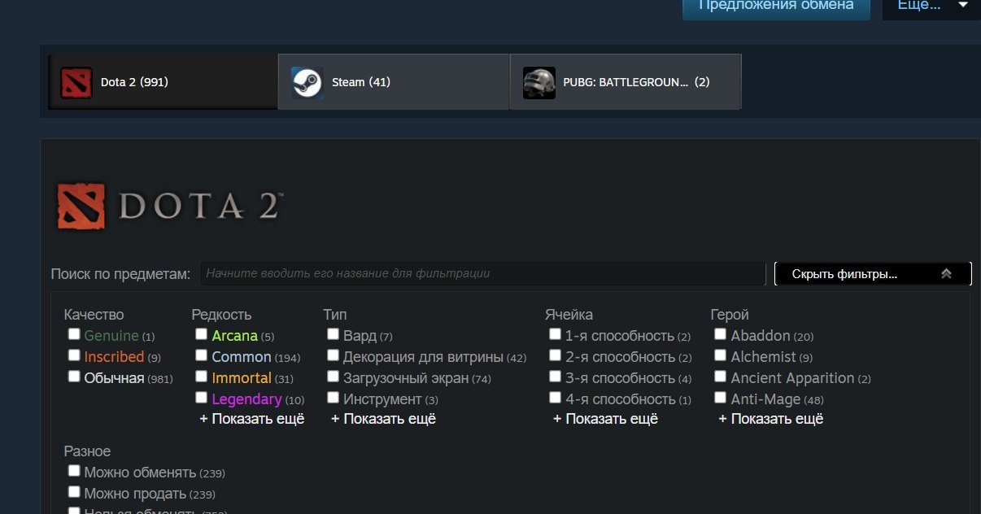Click the Ячейка filter heading

tap(569, 315)
